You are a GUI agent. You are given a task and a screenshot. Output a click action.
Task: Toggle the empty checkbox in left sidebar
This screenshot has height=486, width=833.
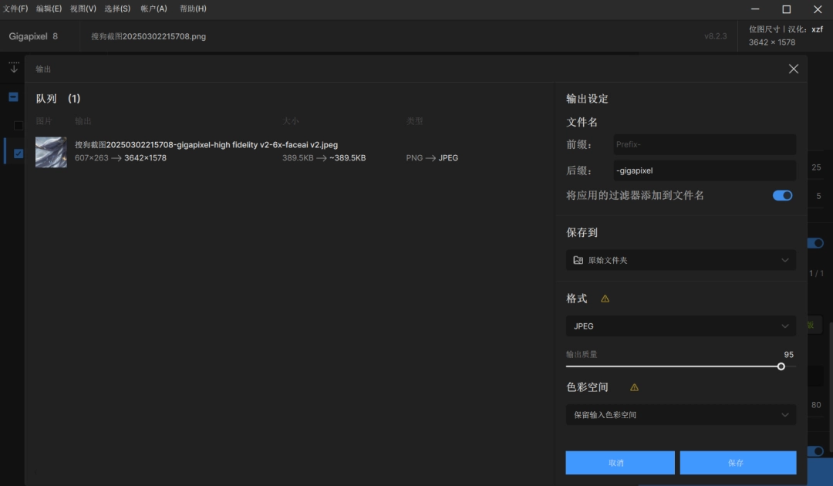19,125
